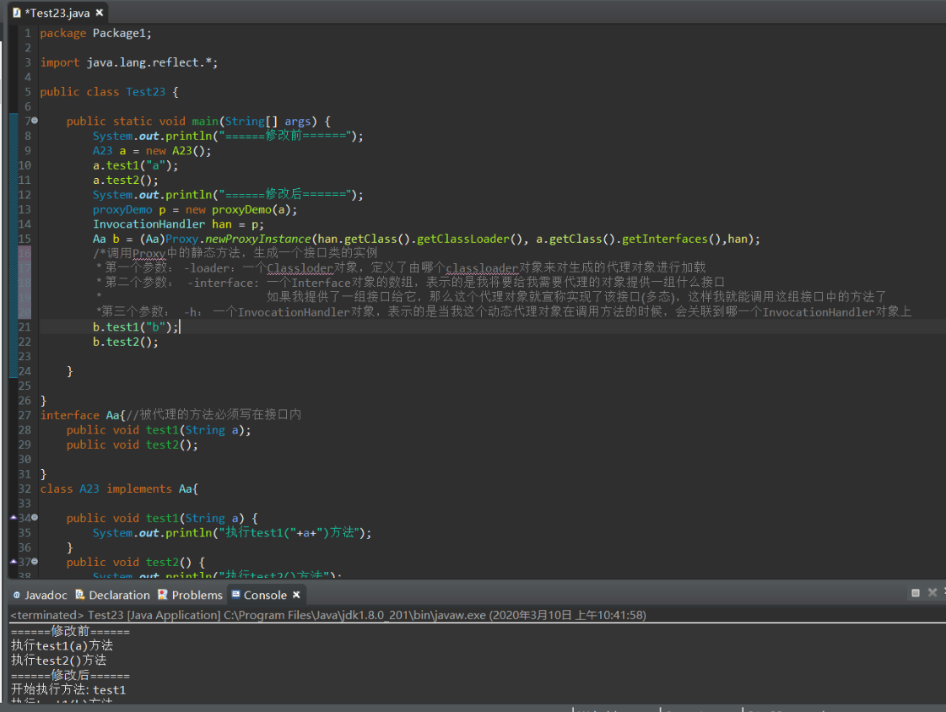Screen dimensions: 946x712
Task: Select the Console tab
Action: pos(265,595)
